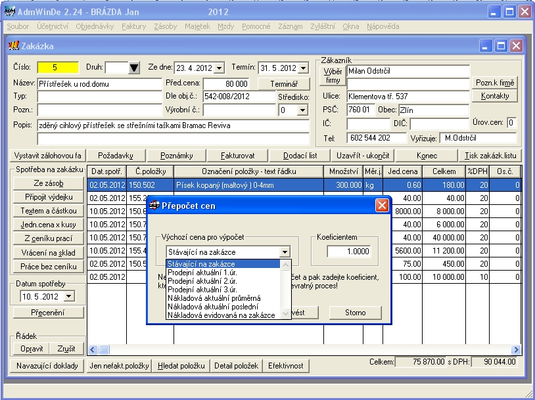
Task: Click the Zakázka window icon
Action: tap(14, 46)
